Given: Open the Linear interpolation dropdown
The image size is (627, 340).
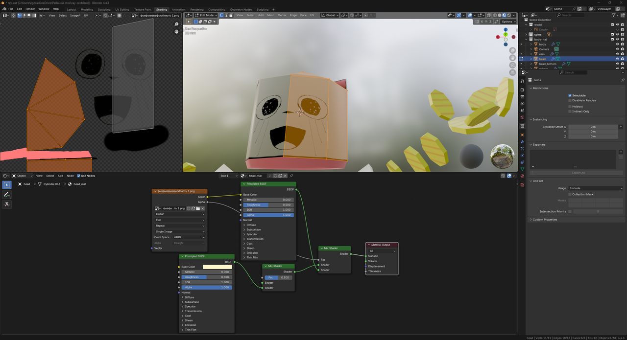Looking at the screenshot, I should (180, 214).
